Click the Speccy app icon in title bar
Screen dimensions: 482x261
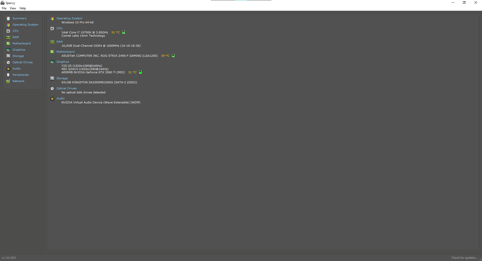point(3,3)
